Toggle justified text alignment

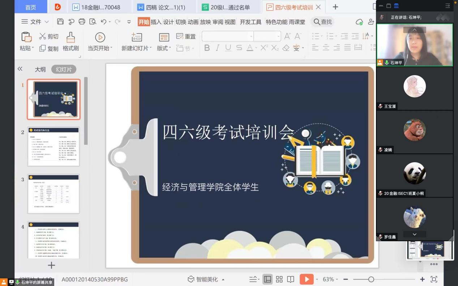tap(347, 47)
